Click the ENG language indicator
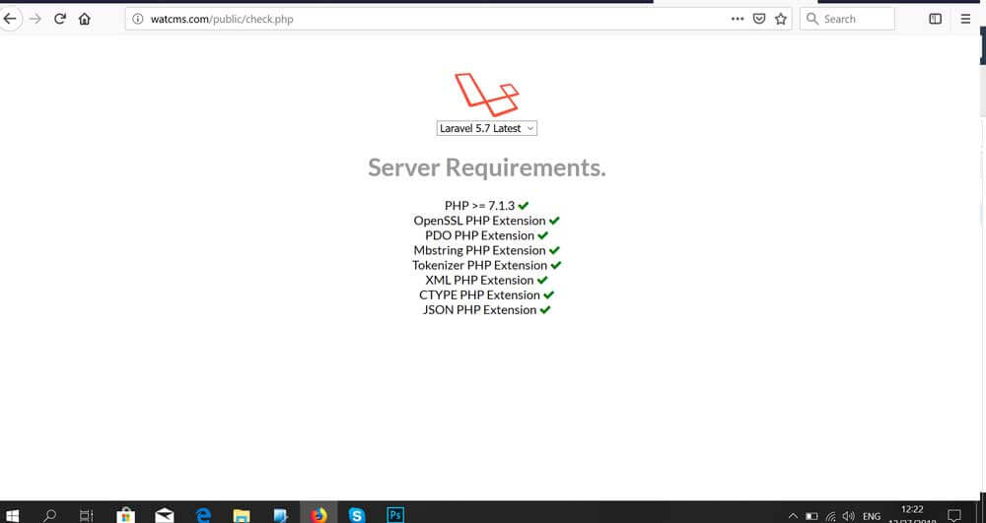 (x=872, y=516)
